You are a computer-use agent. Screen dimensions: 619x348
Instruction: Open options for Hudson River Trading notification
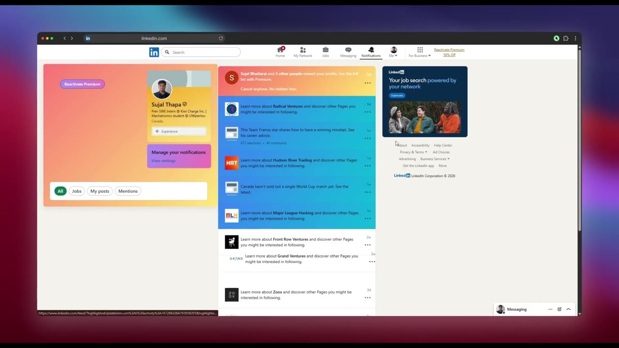[368, 166]
